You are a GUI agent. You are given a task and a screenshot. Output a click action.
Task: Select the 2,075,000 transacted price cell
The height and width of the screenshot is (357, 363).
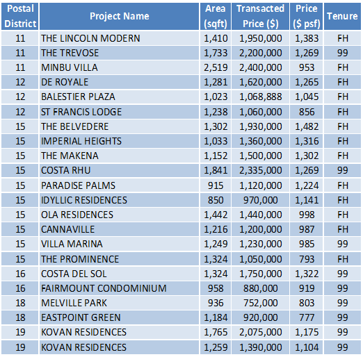tap(260, 332)
